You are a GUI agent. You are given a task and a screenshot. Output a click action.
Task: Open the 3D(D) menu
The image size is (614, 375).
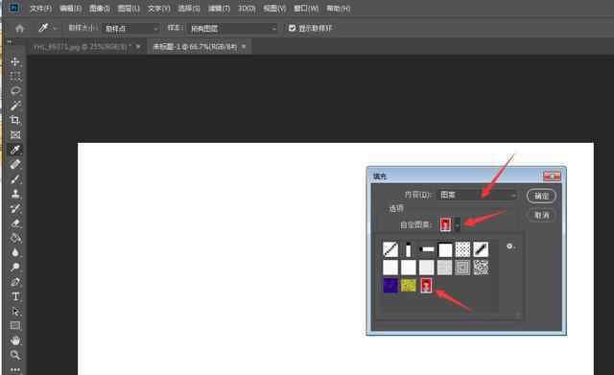pyautogui.click(x=247, y=9)
